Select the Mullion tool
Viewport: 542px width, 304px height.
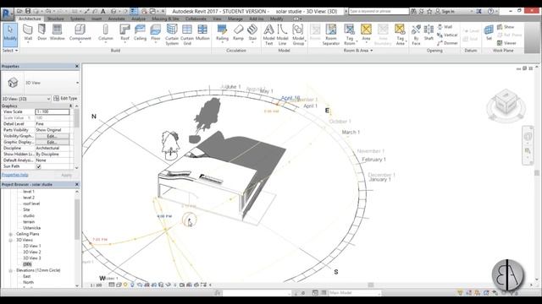click(202, 33)
